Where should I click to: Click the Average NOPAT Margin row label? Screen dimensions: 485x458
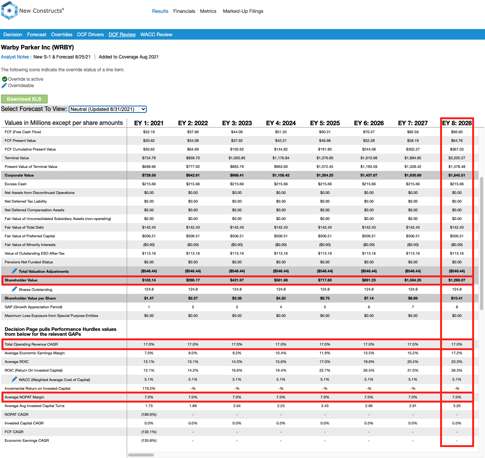pyautogui.click(x=25, y=397)
